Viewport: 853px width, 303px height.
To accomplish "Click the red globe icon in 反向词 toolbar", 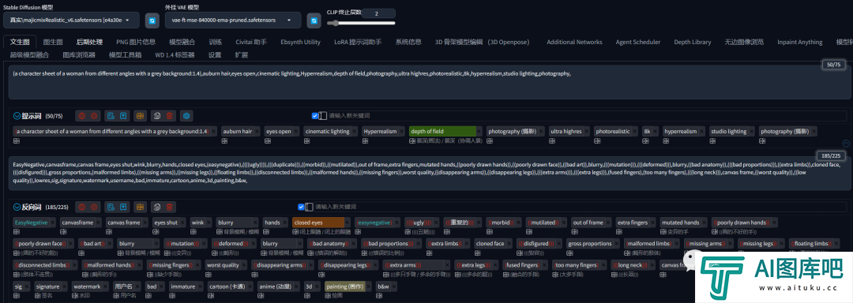I will [81, 207].
